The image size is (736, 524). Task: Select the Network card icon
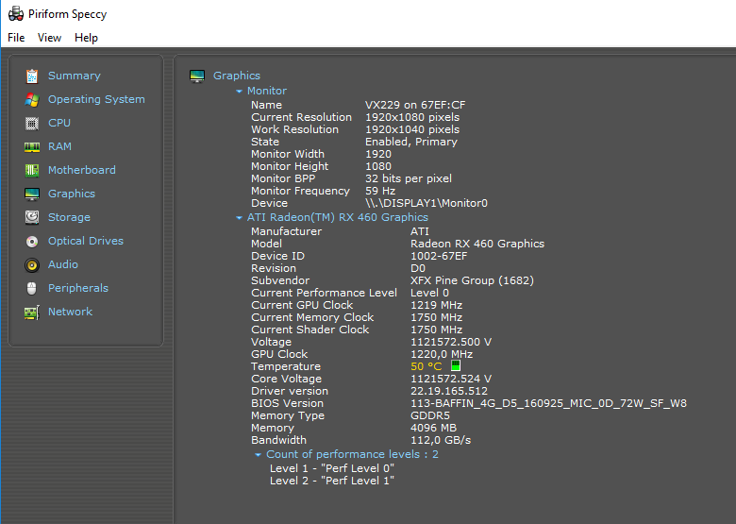coord(32,312)
